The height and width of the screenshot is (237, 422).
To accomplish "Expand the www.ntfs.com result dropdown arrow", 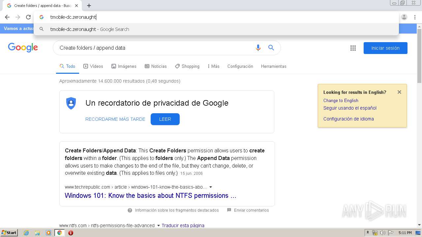I will pyautogui.click(x=158, y=225).
